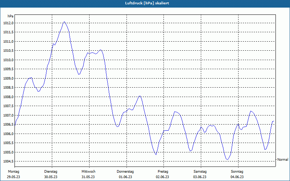Click the date 03.06.23
The height and width of the screenshot is (181, 290).
point(200,177)
